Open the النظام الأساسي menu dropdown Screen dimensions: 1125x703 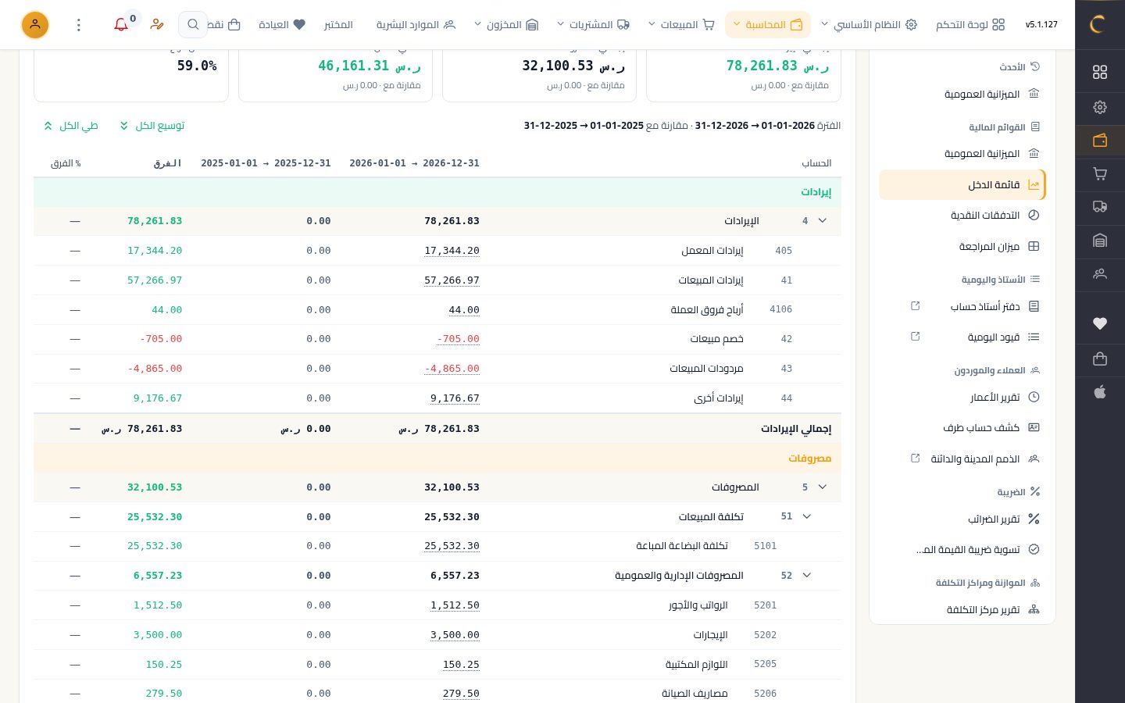869,25
